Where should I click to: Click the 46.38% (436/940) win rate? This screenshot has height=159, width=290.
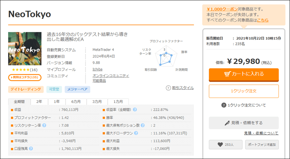(169, 117)
